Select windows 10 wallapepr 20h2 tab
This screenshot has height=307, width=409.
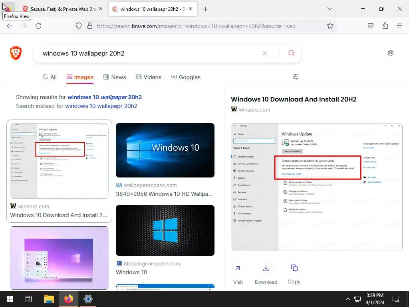(x=153, y=9)
